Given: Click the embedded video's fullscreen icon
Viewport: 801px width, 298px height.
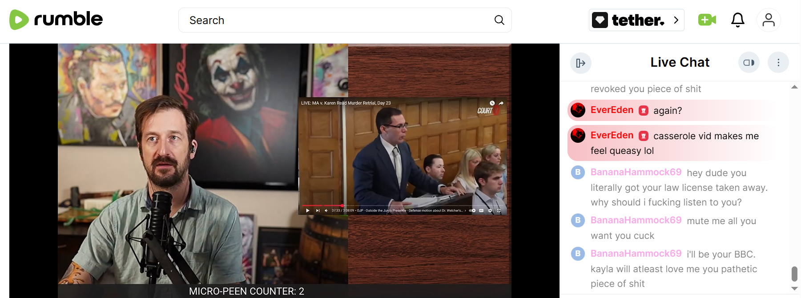Looking at the screenshot, I should click(x=499, y=210).
